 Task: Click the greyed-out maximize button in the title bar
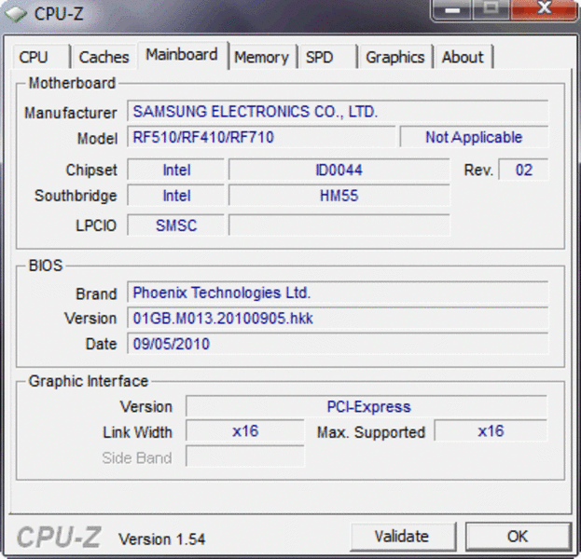[491, 9]
